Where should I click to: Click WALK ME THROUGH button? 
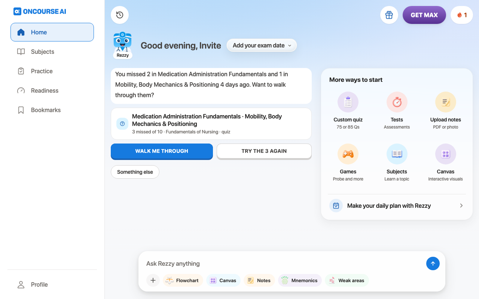(x=162, y=151)
